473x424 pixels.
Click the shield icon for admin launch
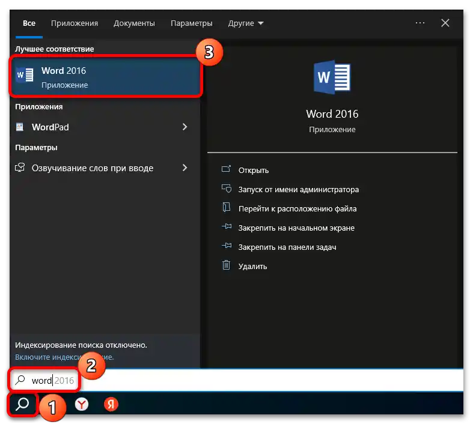click(x=227, y=189)
